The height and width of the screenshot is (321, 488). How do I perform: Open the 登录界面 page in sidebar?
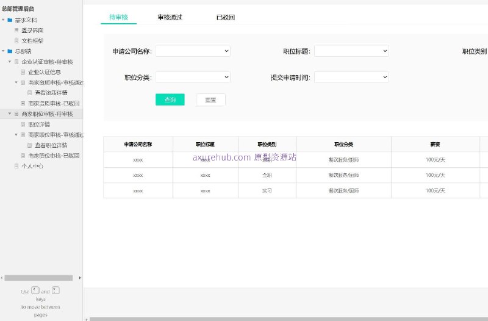(x=32, y=31)
